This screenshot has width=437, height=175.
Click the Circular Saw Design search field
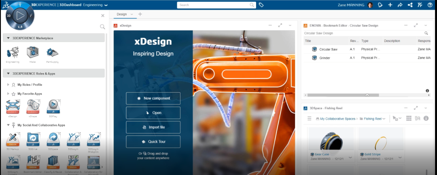click(x=363, y=33)
